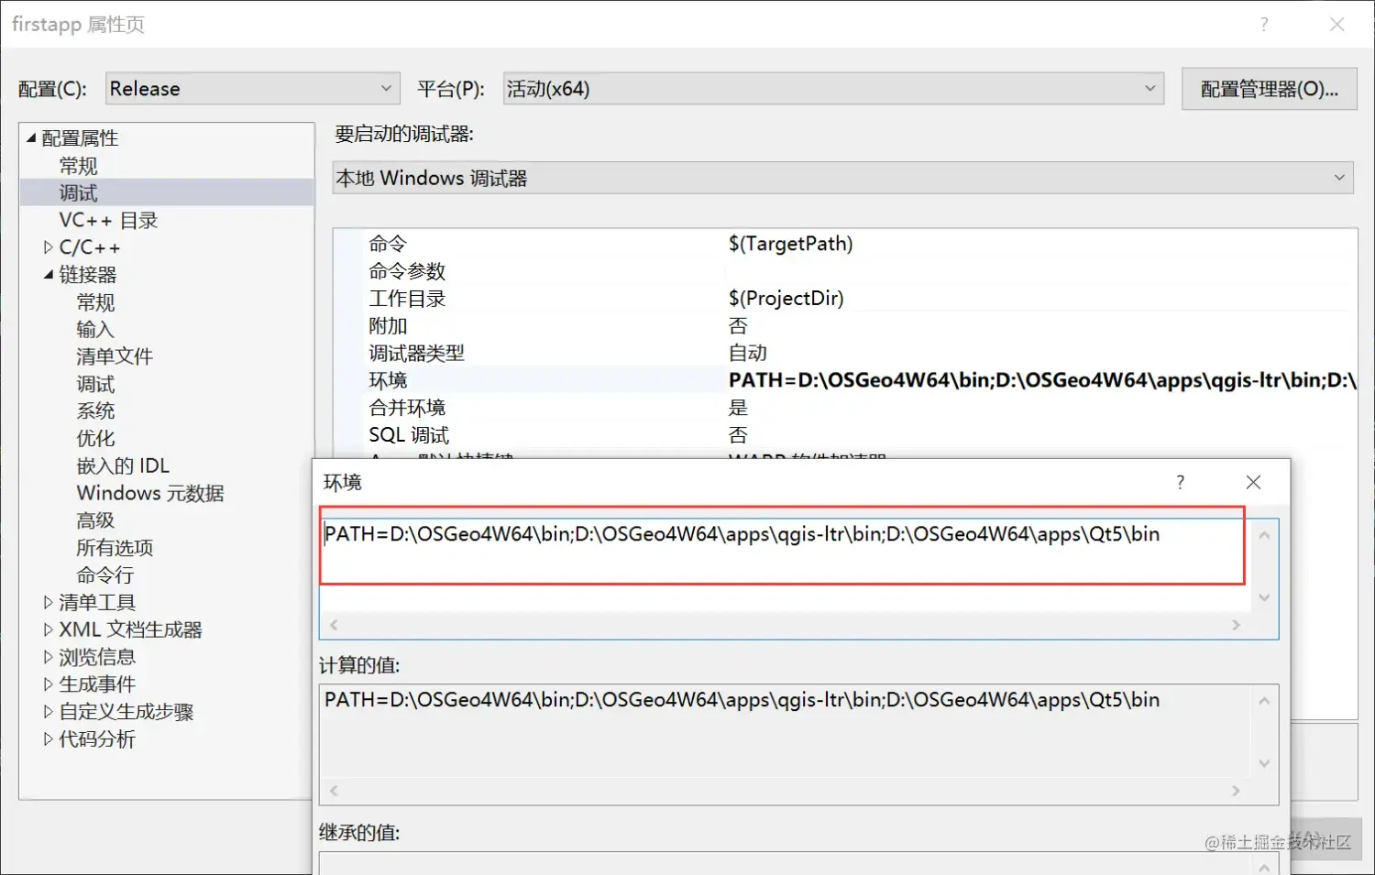The height and width of the screenshot is (875, 1375).
Task: Collapse the 配置属性 tree node
Action: point(31,138)
